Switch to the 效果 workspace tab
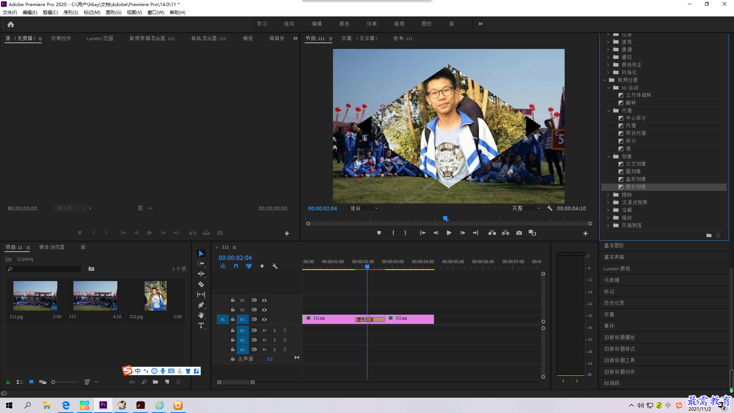The height and width of the screenshot is (413, 734). tap(372, 24)
